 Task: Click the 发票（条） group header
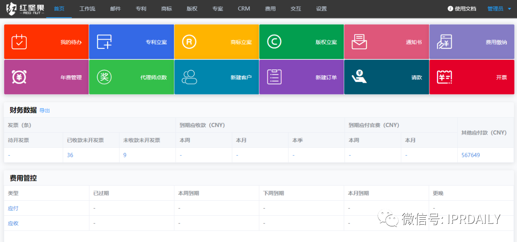tap(19, 125)
